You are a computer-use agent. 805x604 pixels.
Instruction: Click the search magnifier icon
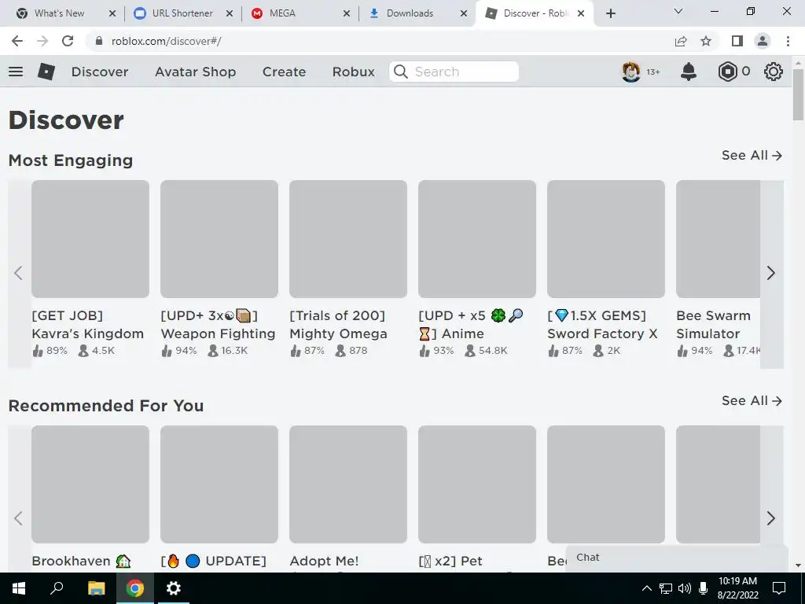[401, 72]
